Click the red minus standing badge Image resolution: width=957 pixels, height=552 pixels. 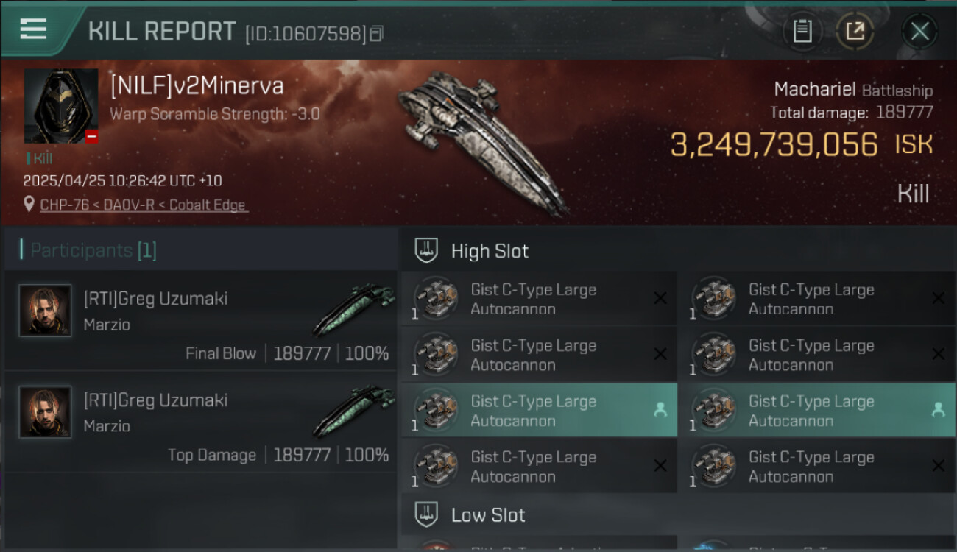click(91, 136)
